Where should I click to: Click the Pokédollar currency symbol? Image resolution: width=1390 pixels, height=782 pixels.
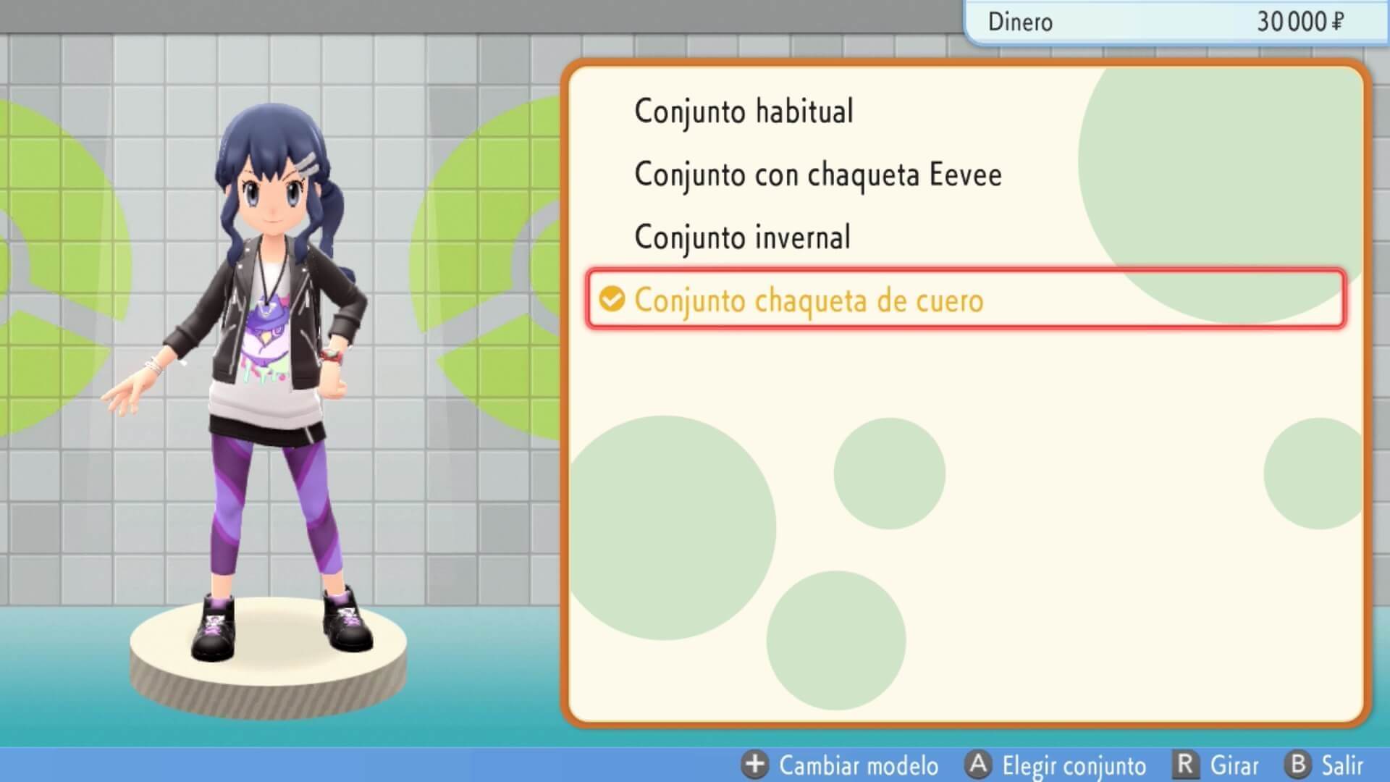tap(1337, 22)
